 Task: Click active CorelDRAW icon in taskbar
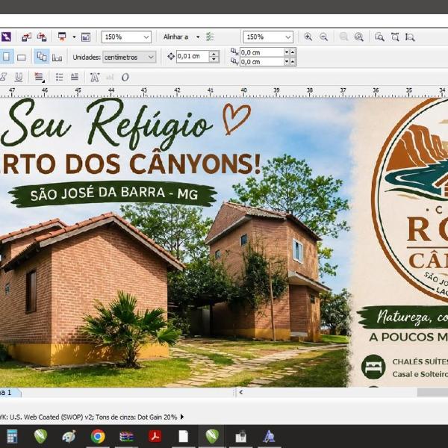(x=212, y=436)
